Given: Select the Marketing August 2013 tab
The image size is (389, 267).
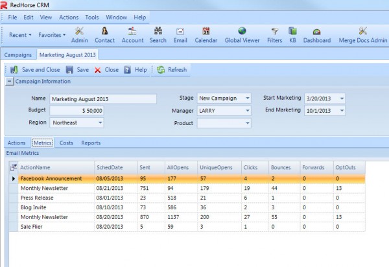Looking at the screenshot, I should tap(67, 55).
